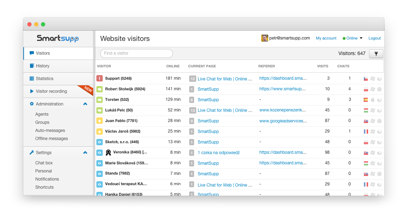The height and width of the screenshot is (219, 408).
Task: Click the Logout link
Action: [374, 38]
